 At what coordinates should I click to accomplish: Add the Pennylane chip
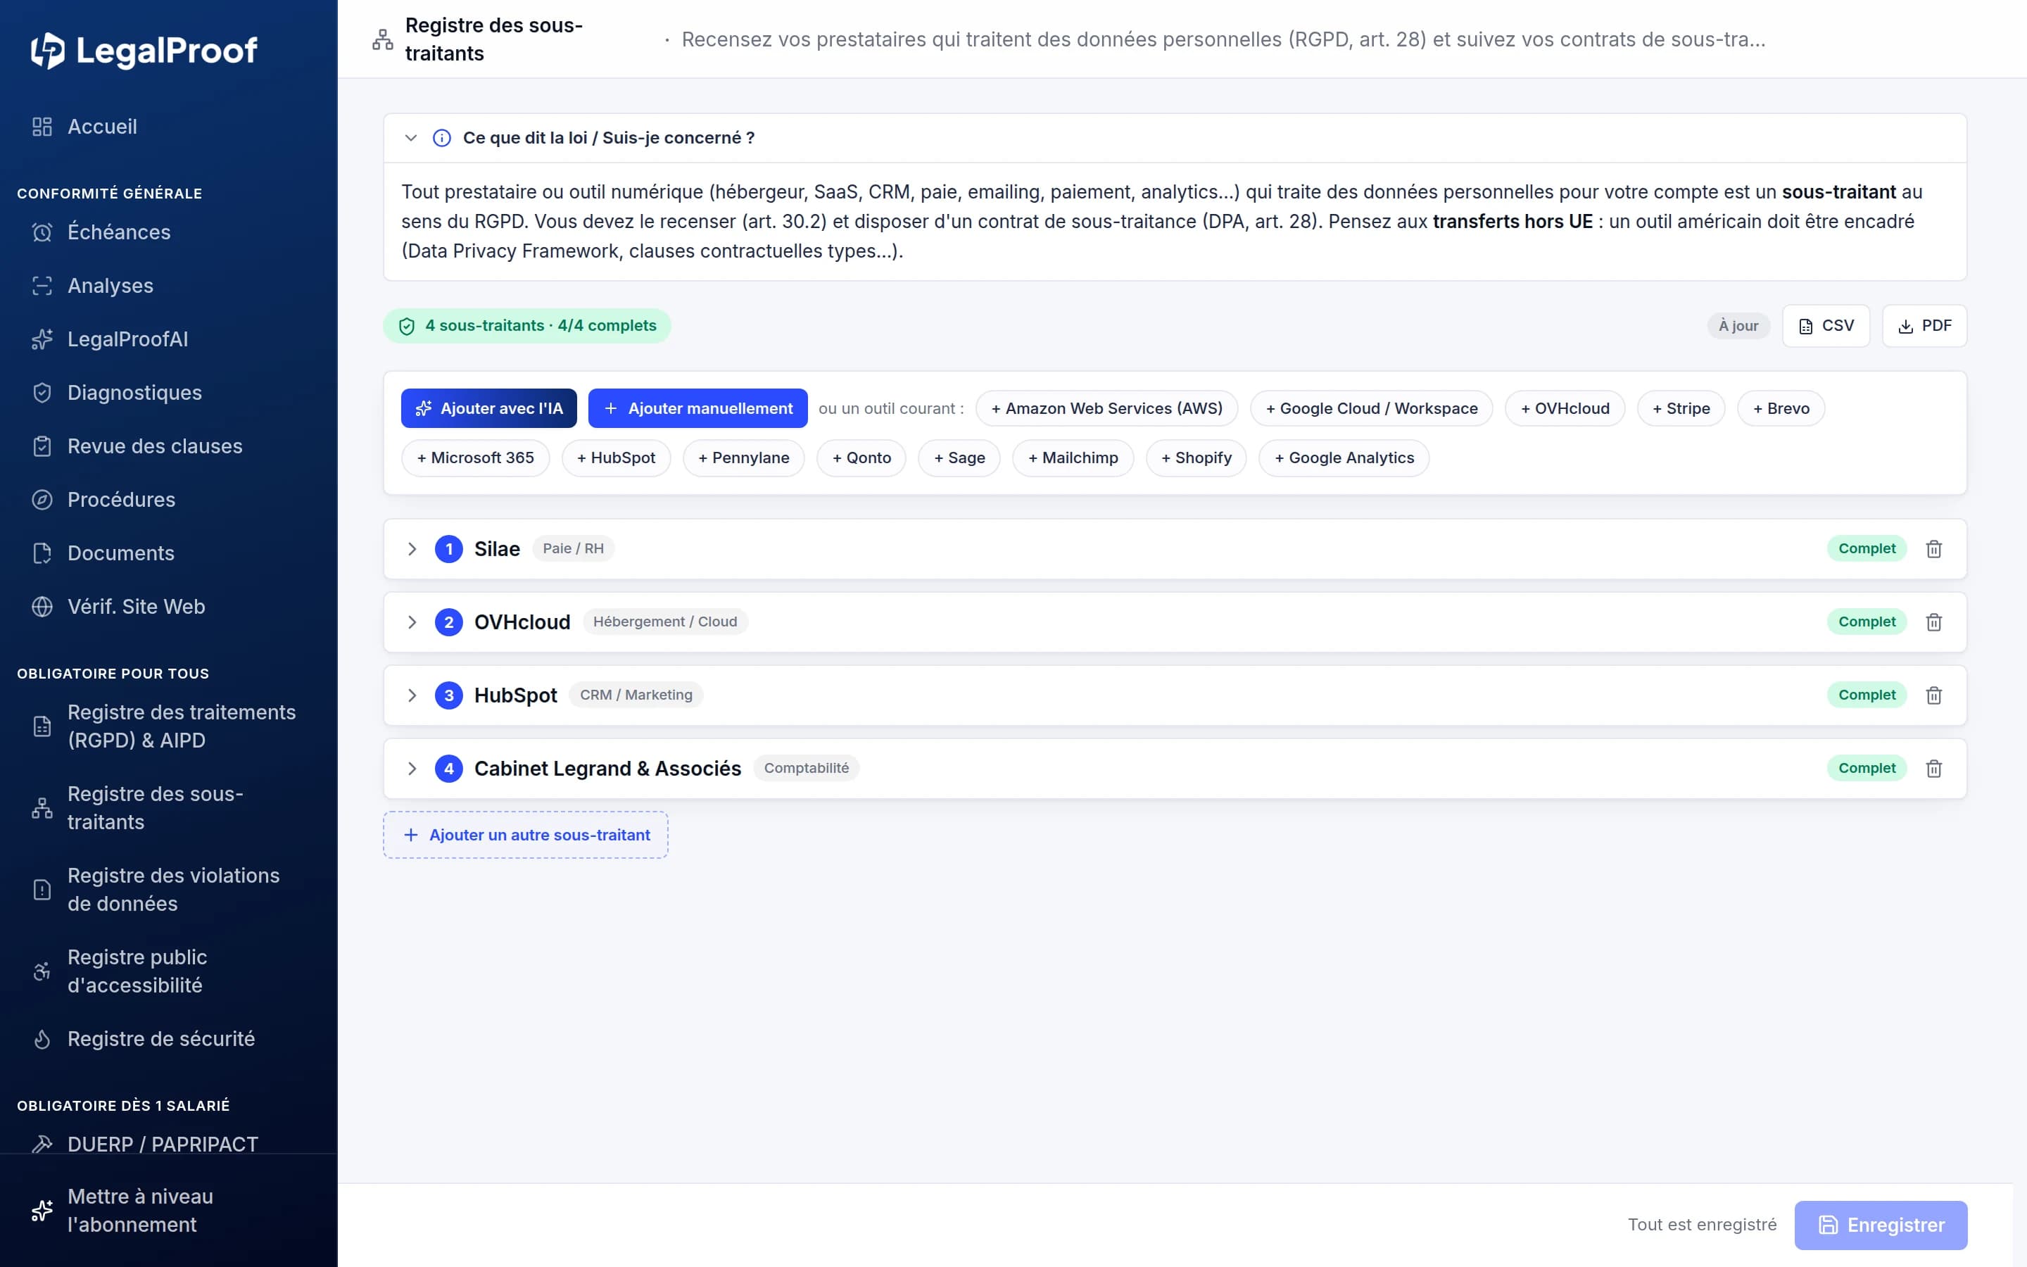[744, 458]
